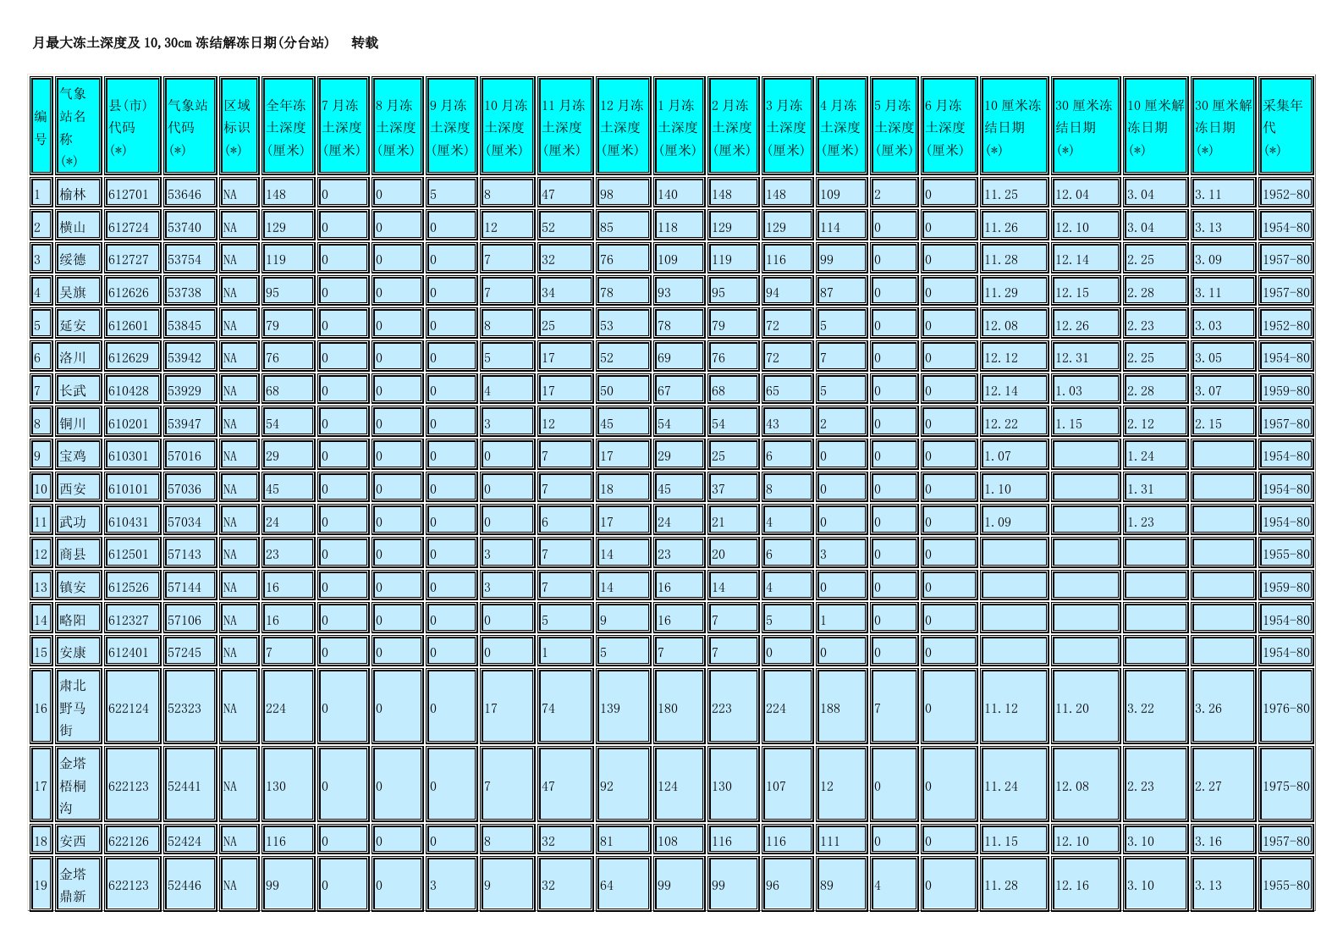Click collection years 1976-80 in 肃北野马街 row
The image size is (1343, 950).
point(1286,708)
